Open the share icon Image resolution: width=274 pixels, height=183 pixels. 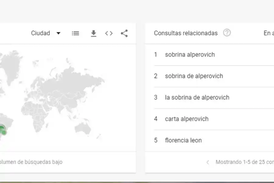tap(124, 33)
